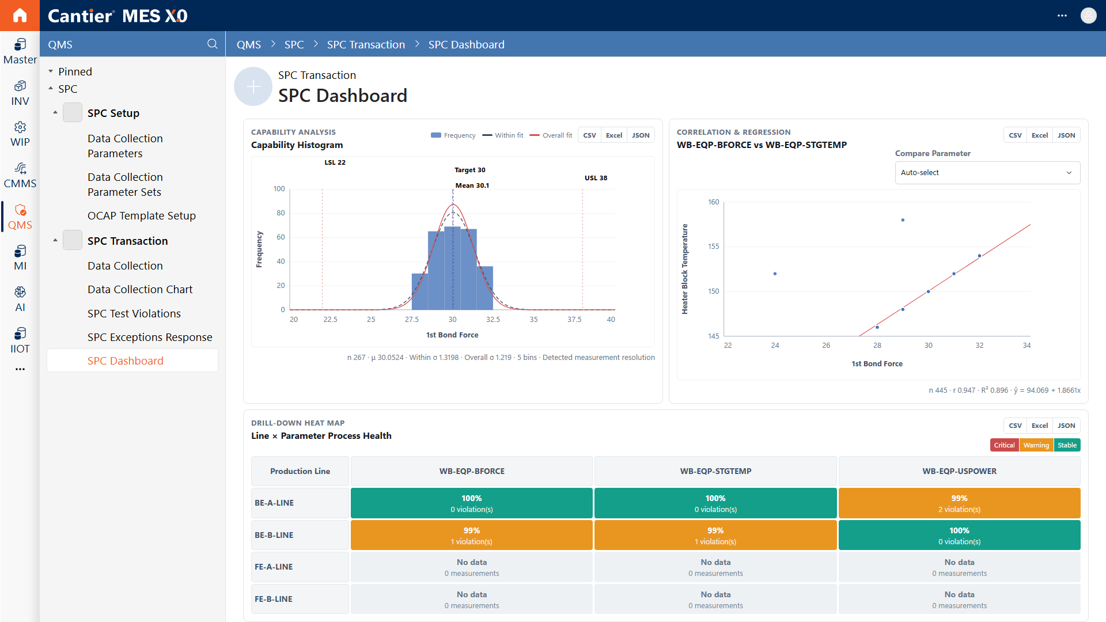Open the AI module icon
The width and height of the screenshot is (1106, 622).
coord(20,299)
